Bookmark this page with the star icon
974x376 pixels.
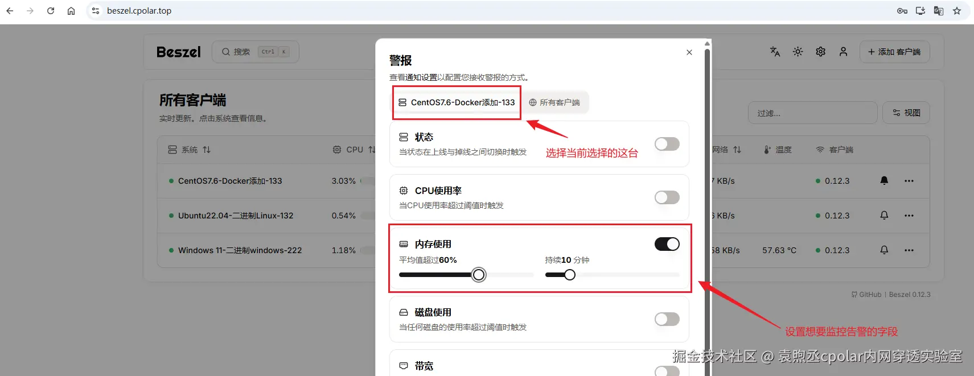(957, 11)
